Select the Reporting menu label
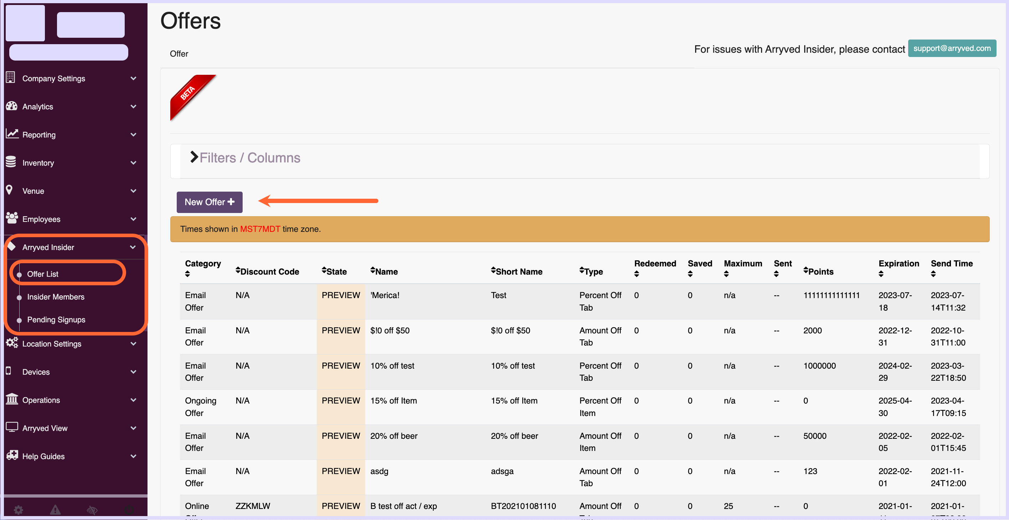This screenshot has width=1009, height=520. coord(39,134)
